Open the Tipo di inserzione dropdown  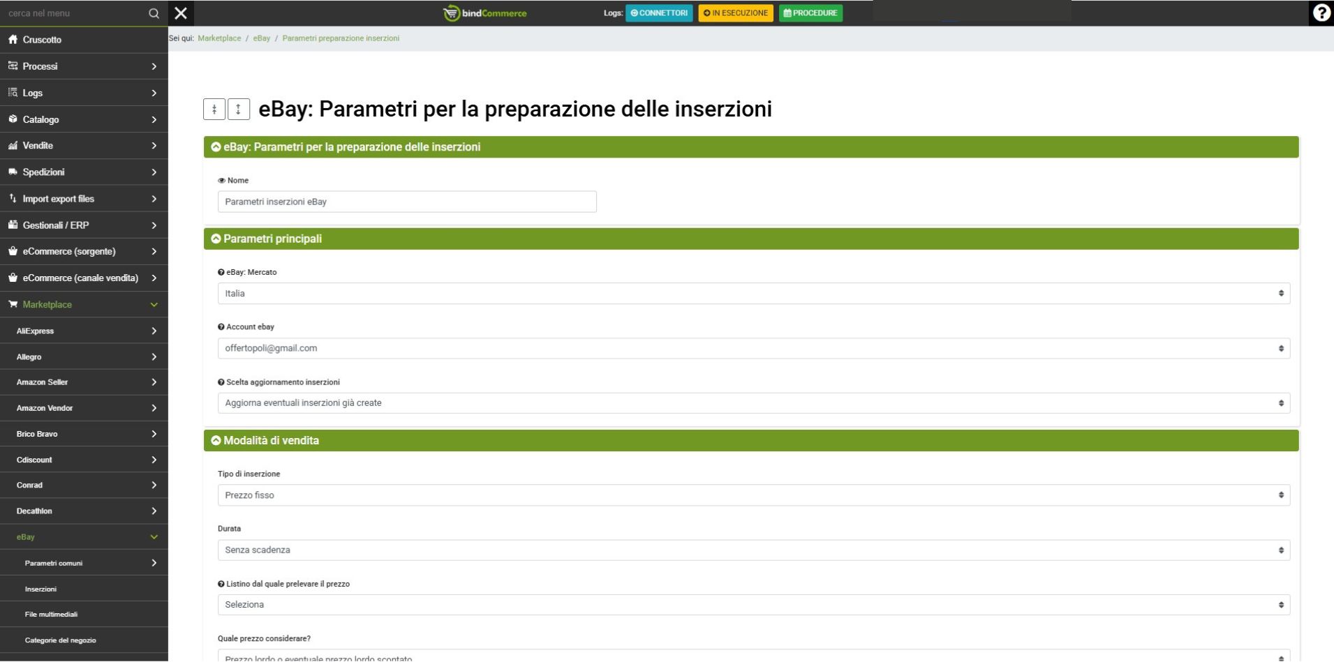(x=753, y=495)
